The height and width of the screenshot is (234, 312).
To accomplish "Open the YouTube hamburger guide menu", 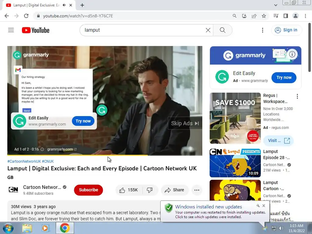I will [x=11, y=30].
